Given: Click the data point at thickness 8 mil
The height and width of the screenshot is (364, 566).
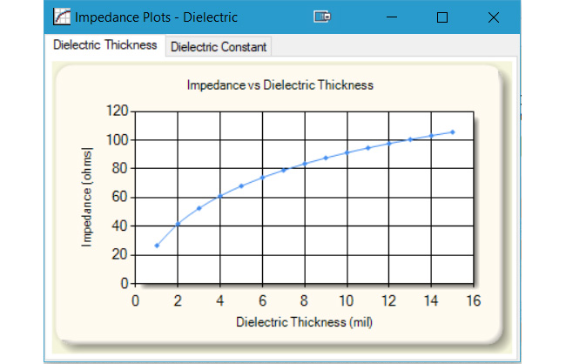Looking at the screenshot, I should click(x=305, y=164).
